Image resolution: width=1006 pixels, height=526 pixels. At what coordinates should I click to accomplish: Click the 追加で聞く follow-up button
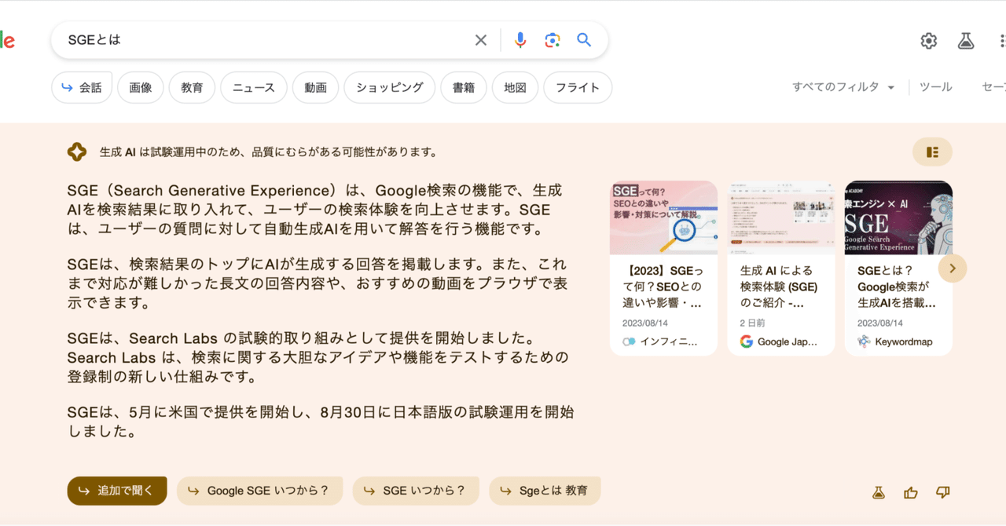tap(116, 490)
